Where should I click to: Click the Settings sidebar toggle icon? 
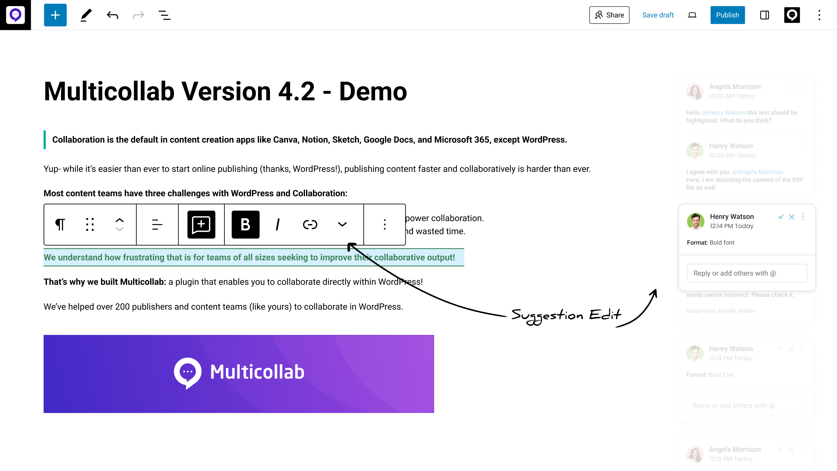point(765,15)
